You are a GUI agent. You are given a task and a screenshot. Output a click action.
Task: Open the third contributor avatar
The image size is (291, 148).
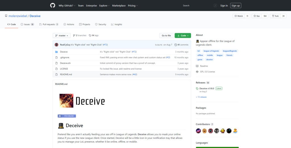(x=211, y=131)
